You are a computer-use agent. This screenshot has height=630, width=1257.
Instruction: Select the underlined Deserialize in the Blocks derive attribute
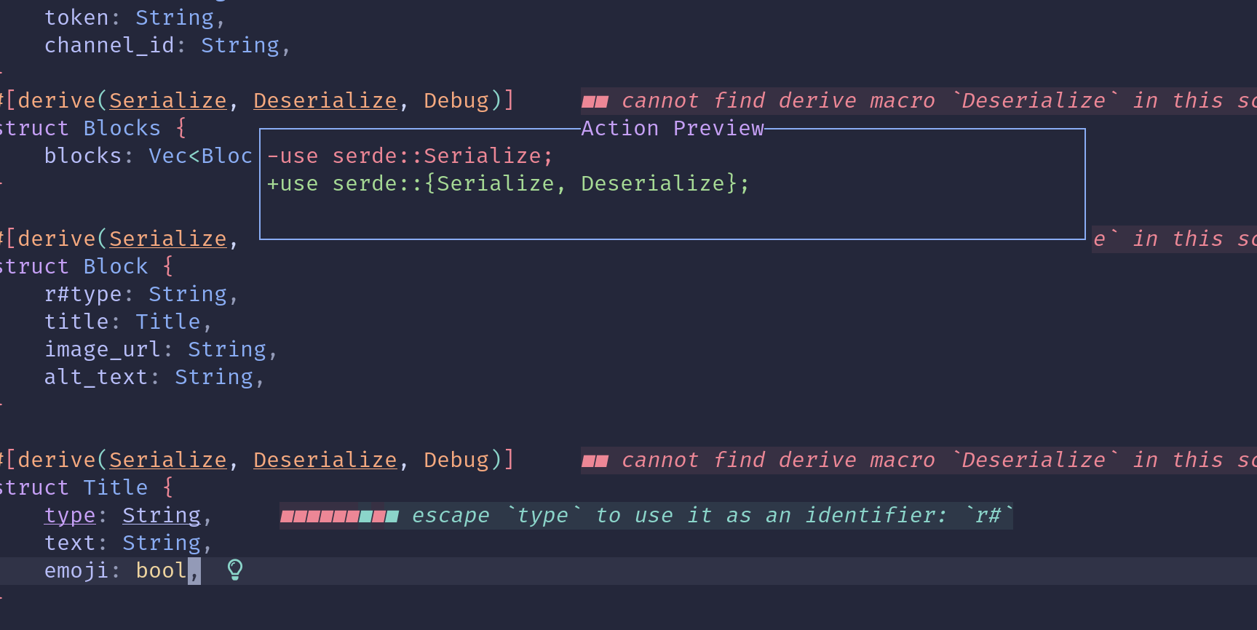click(325, 100)
